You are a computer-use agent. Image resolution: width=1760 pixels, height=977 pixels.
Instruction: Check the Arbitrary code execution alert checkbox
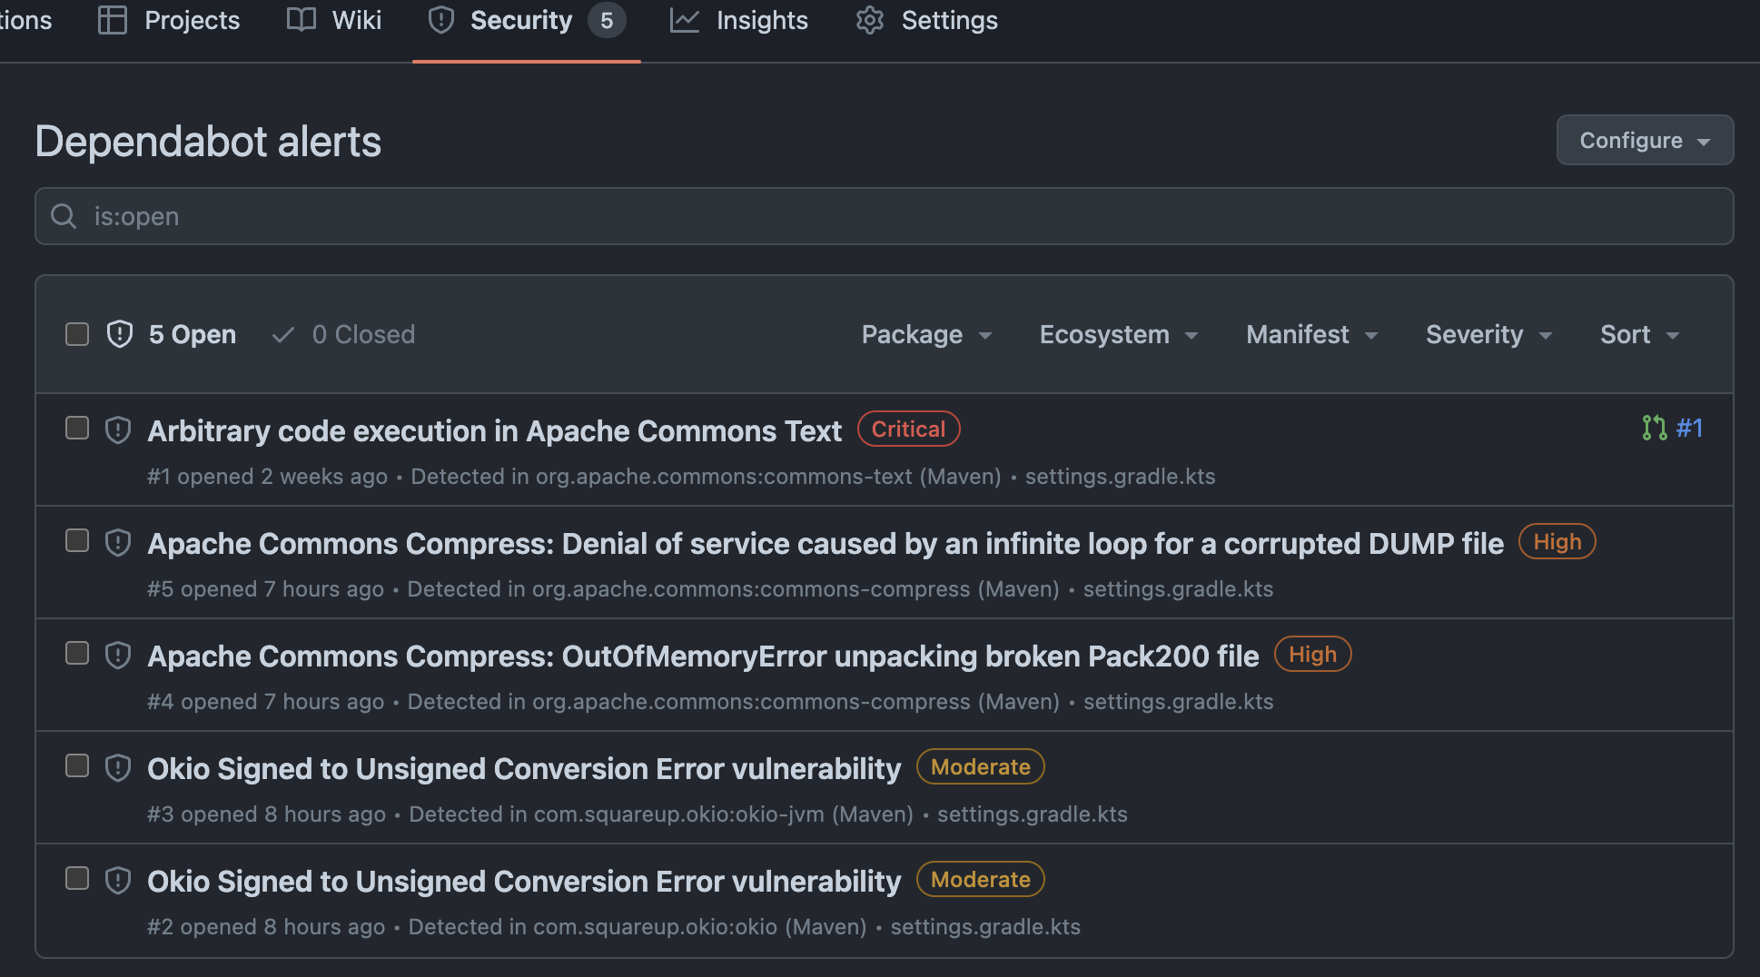(77, 428)
